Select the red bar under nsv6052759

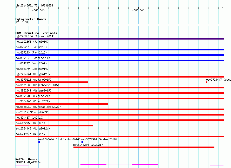[x=54, y=126]
